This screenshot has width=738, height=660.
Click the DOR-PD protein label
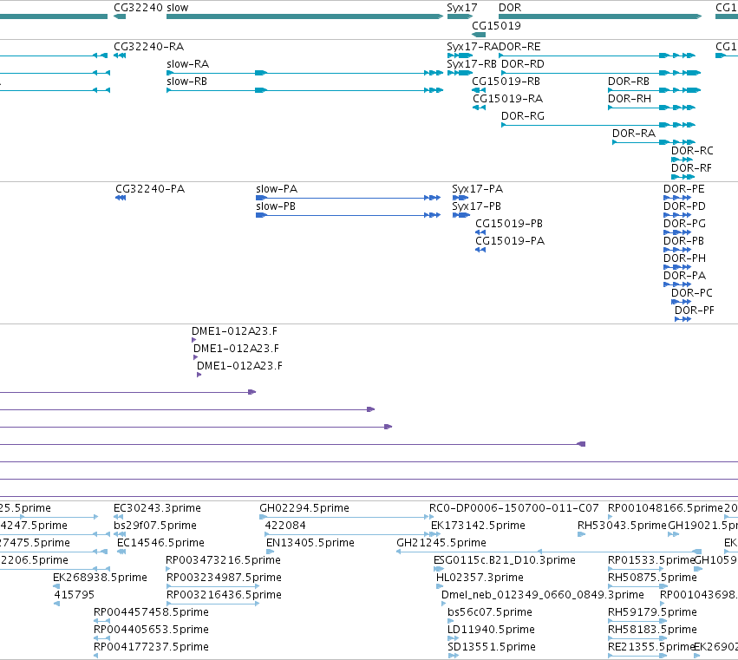[x=684, y=206]
